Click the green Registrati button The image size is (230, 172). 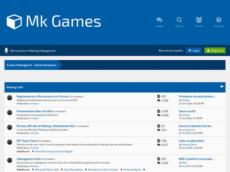[x=215, y=51]
